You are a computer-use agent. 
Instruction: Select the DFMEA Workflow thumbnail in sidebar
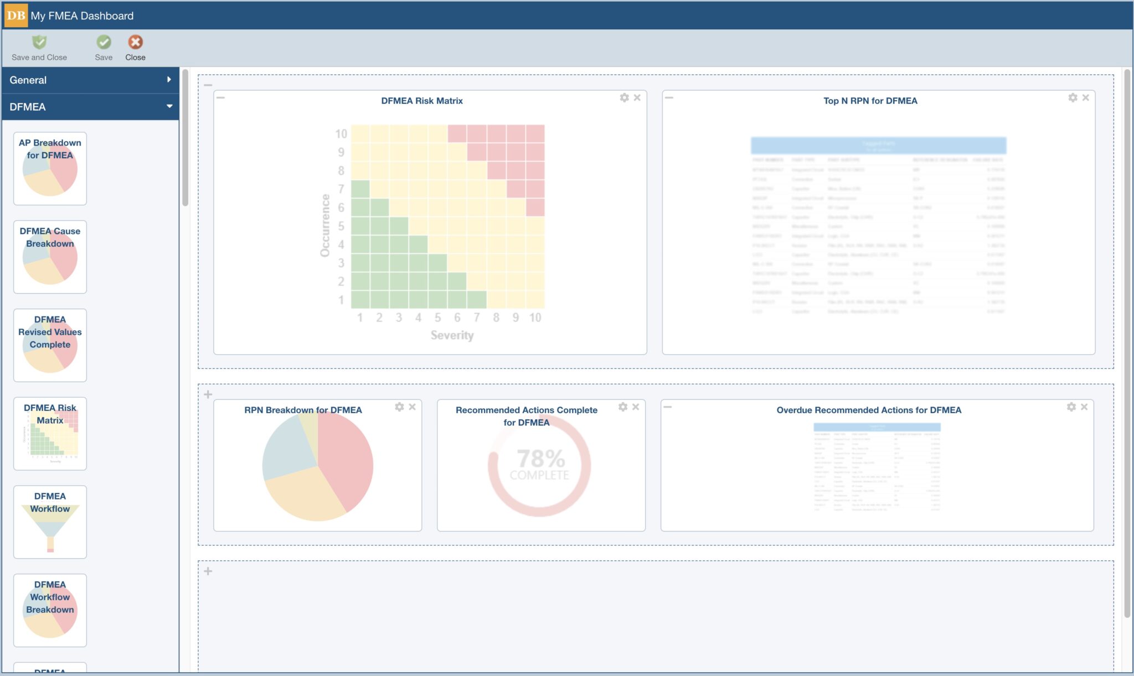[50, 522]
